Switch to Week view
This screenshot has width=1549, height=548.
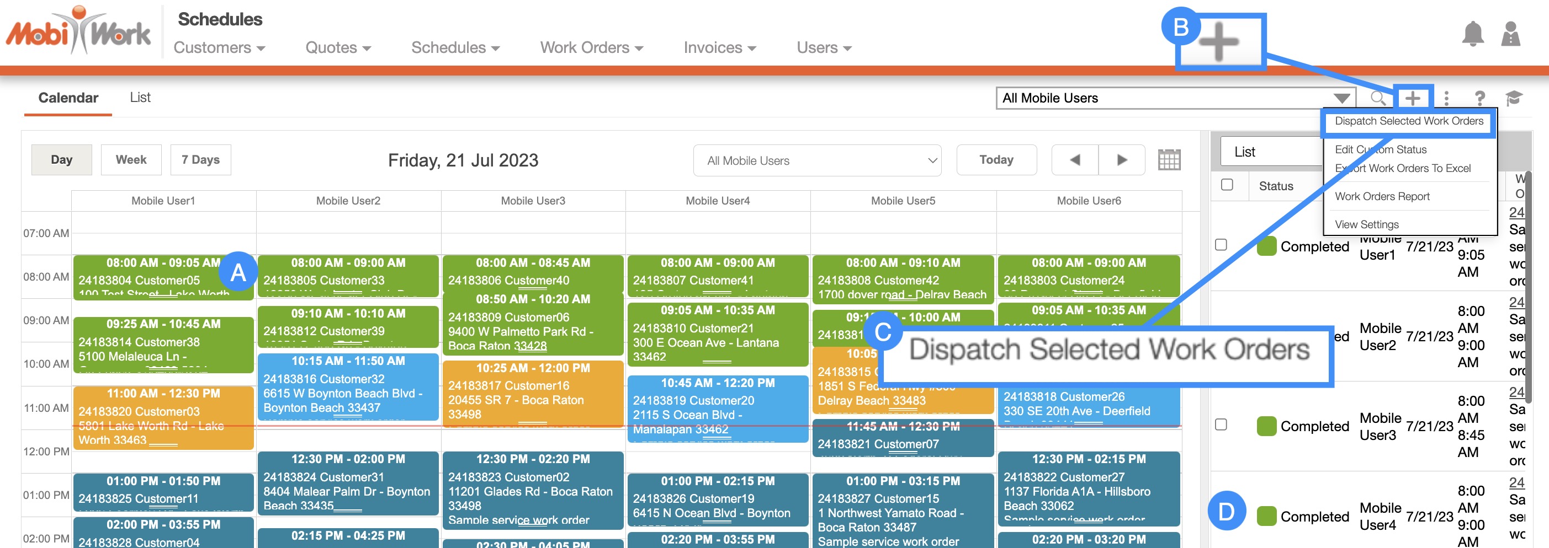click(131, 160)
